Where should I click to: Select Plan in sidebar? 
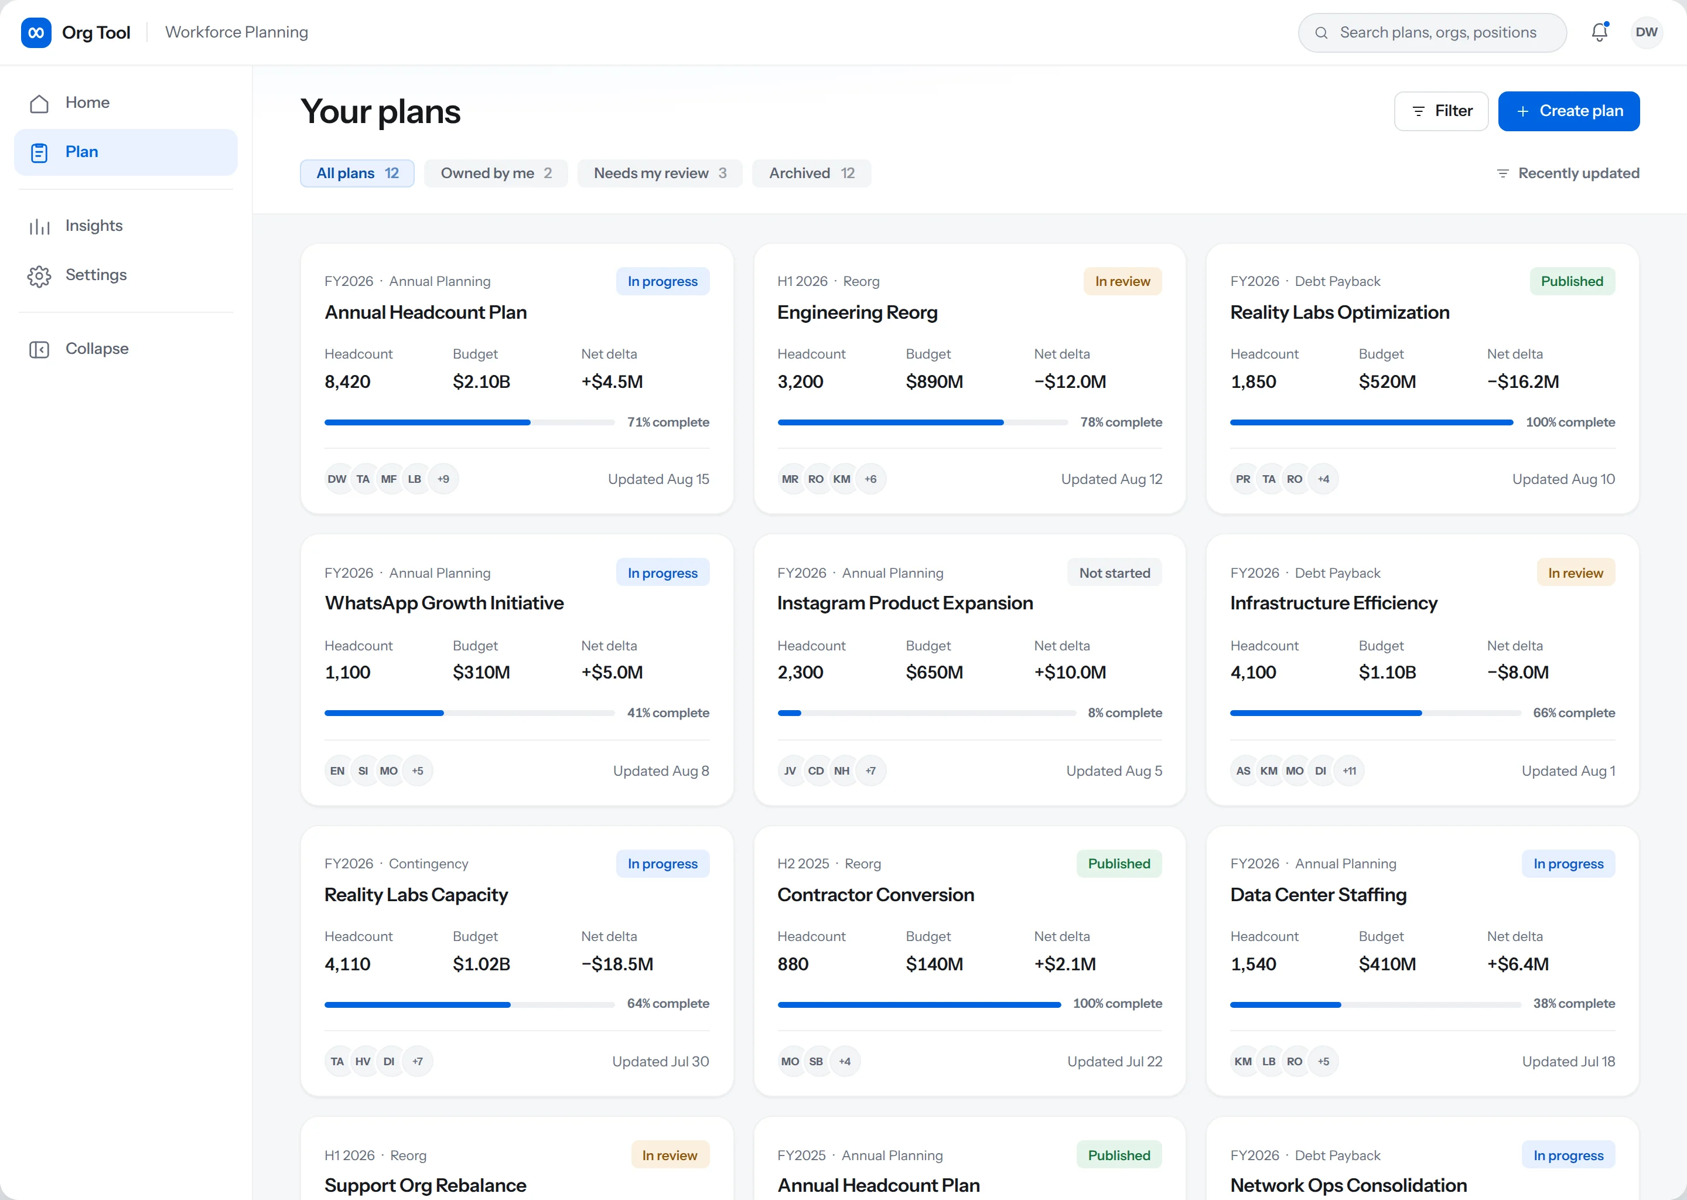pyautogui.click(x=125, y=152)
